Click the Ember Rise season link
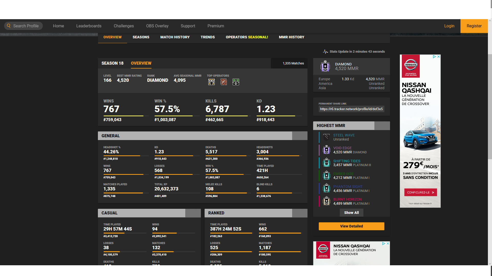Image resolution: width=492 pixels, height=276 pixels. (x=343, y=174)
